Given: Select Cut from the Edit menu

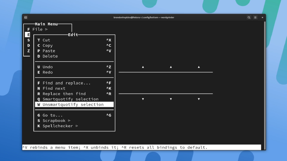Looking at the screenshot, I should pos(46,40).
